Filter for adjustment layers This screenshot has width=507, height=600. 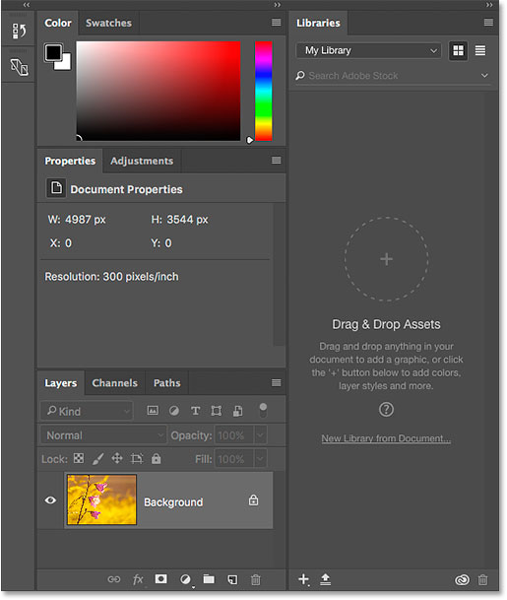click(x=174, y=411)
